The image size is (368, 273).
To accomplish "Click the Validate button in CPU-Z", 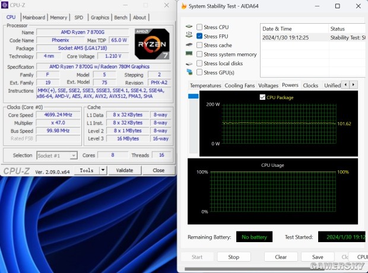I will [x=125, y=170].
